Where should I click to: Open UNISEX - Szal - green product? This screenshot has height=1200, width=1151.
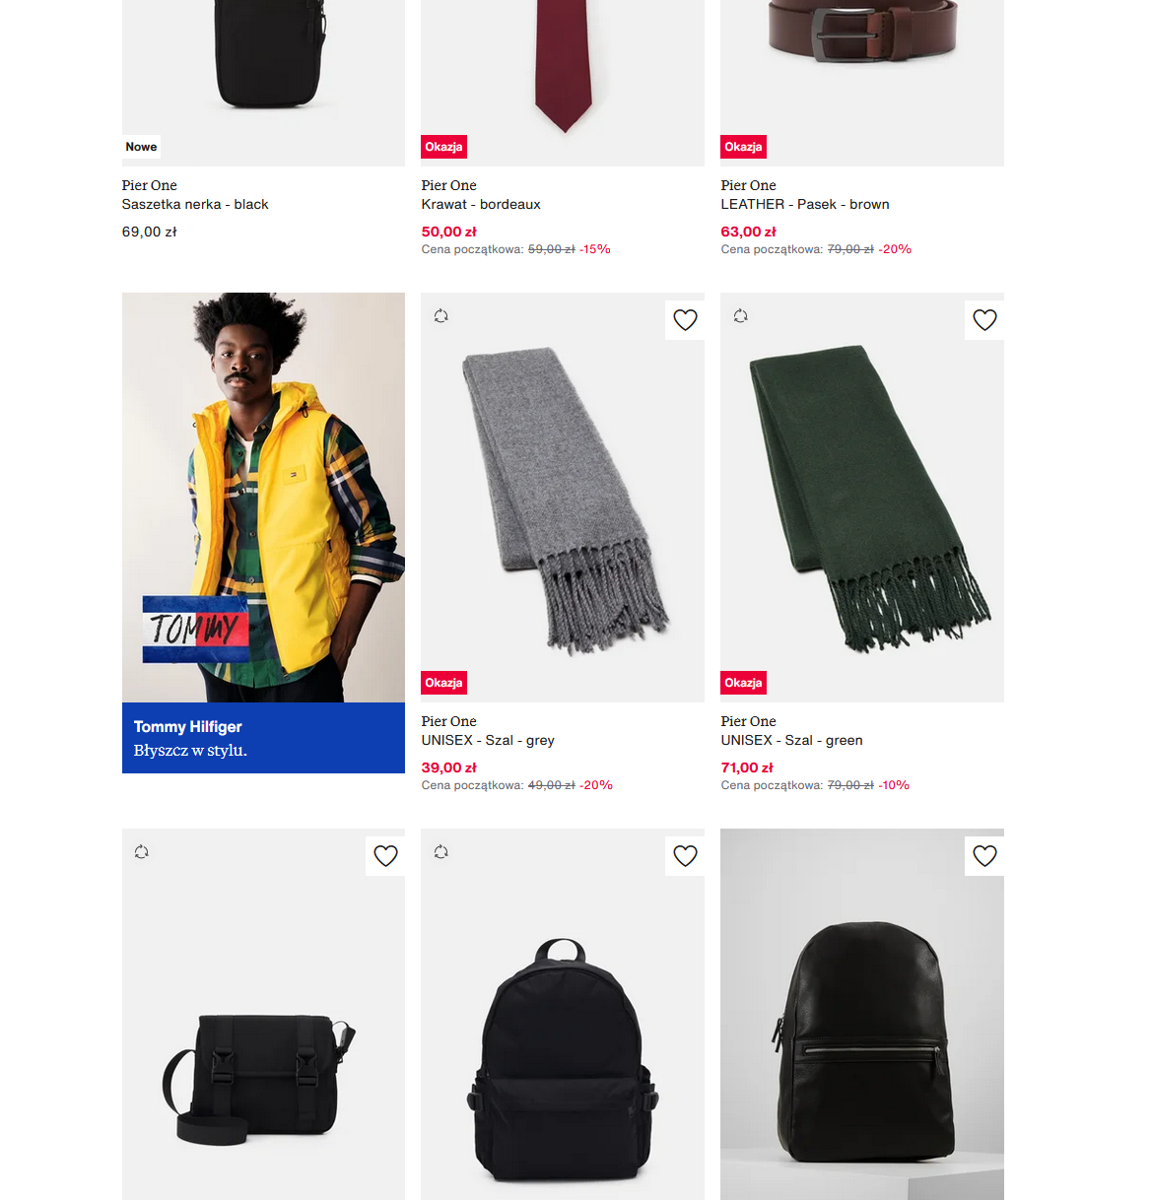(x=792, y=740)
